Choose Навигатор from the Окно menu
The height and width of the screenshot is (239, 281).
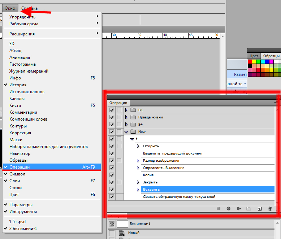pos(20,153)
